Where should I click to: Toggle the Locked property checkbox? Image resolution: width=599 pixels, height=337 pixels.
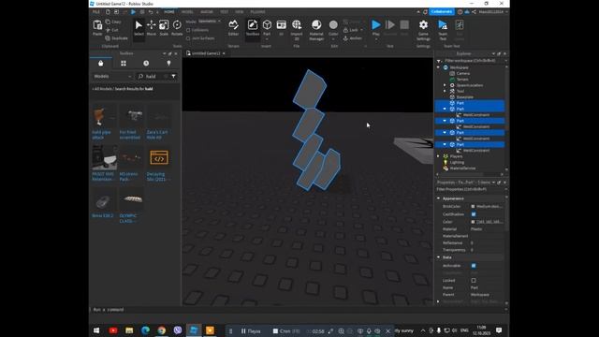click(x=474, y=281)
